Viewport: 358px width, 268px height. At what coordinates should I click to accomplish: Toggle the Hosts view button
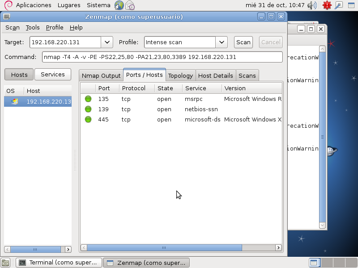pyautogui.click(x=19, y=75)
